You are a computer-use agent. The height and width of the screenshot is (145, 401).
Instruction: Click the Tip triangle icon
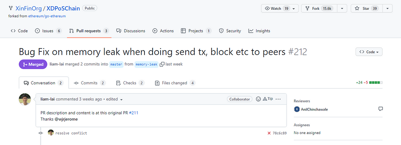coord(265,99)
